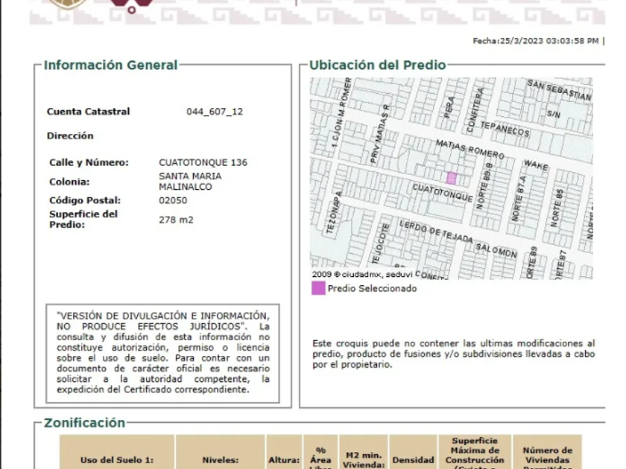Click the SALOMON street label on map
This screenshot has height=469, width=626.
(496, 250)
